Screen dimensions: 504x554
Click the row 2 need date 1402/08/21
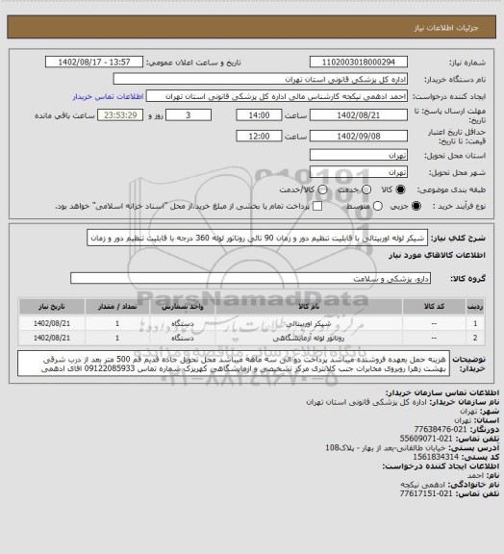[52, 339]
